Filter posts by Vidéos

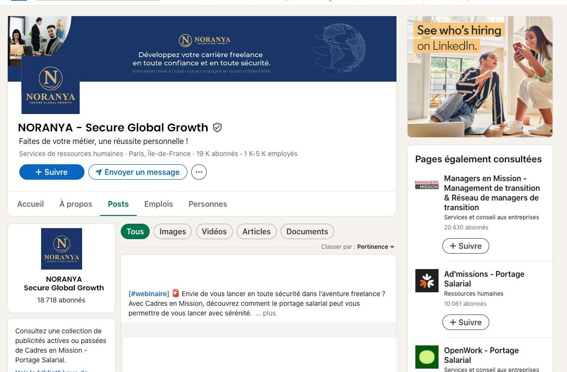(214, 231)
